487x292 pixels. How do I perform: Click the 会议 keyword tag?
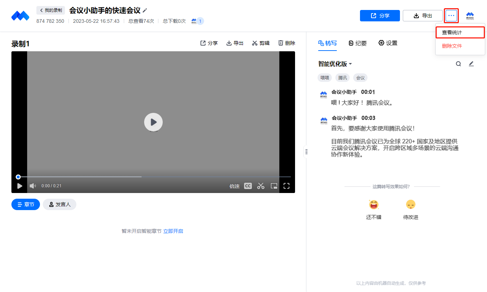(x=360, y=78)
